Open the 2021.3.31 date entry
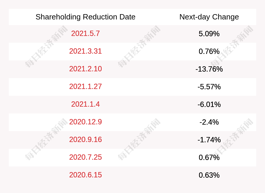The height and width of the screenshot is (193, 265). coord(85,51)
